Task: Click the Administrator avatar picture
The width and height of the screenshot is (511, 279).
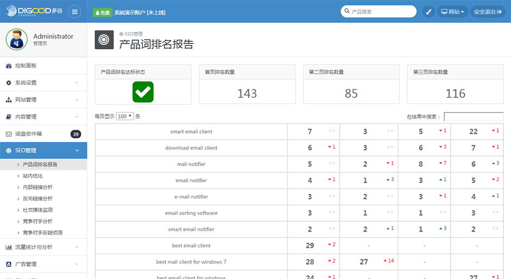Action: pos(17,39)
